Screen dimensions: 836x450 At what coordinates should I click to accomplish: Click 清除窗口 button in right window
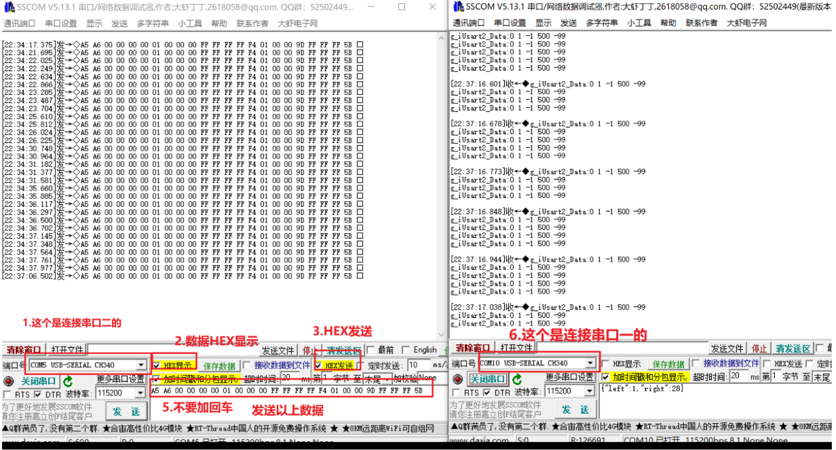(473, 348)
